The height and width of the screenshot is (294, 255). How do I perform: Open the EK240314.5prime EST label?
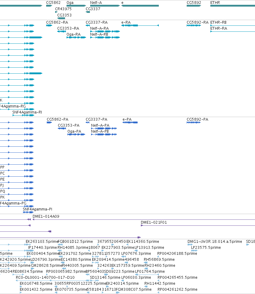122,284
